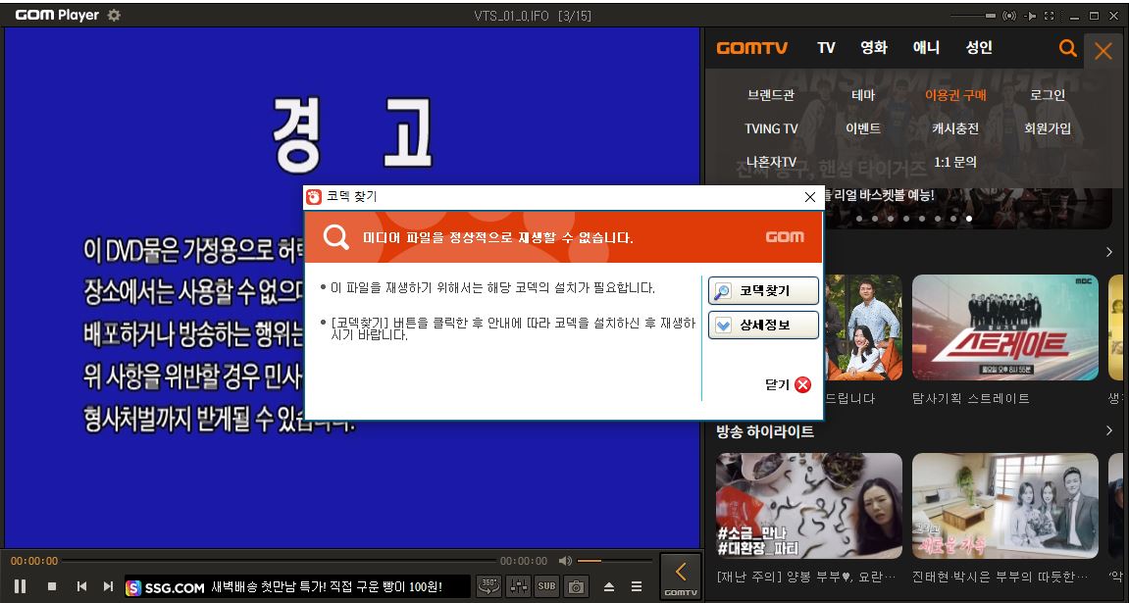Click the magnifier icon in dialog header
Image resolution: width=1129 pixels, height=603 pixels.
pyautogui.click(x=335, y=236)
